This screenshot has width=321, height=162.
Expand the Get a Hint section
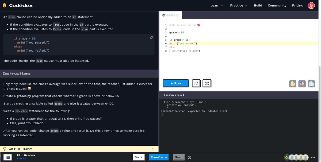click(153, 148)
